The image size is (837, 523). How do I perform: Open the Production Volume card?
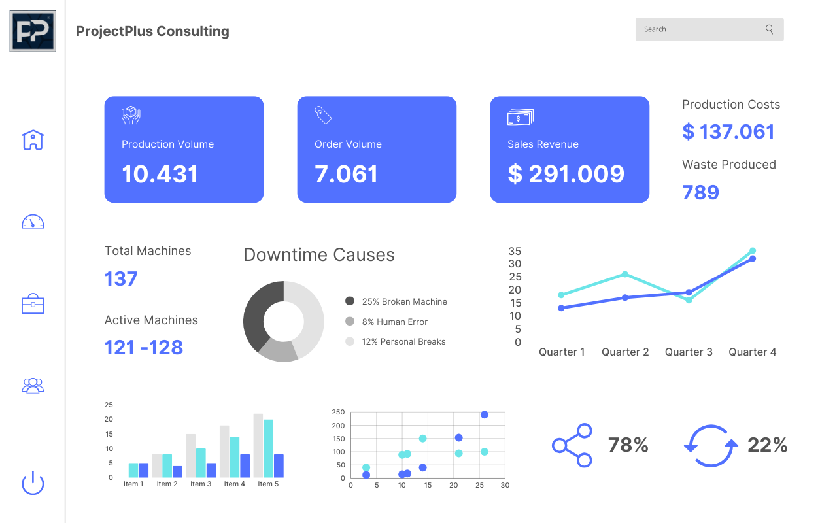click(184, 150)
